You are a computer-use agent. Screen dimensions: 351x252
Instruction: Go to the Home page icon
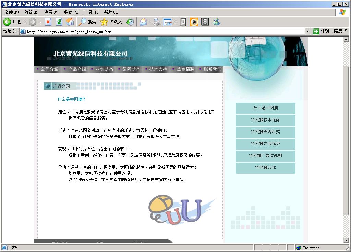pyautogui.click(x=70, y=22)
